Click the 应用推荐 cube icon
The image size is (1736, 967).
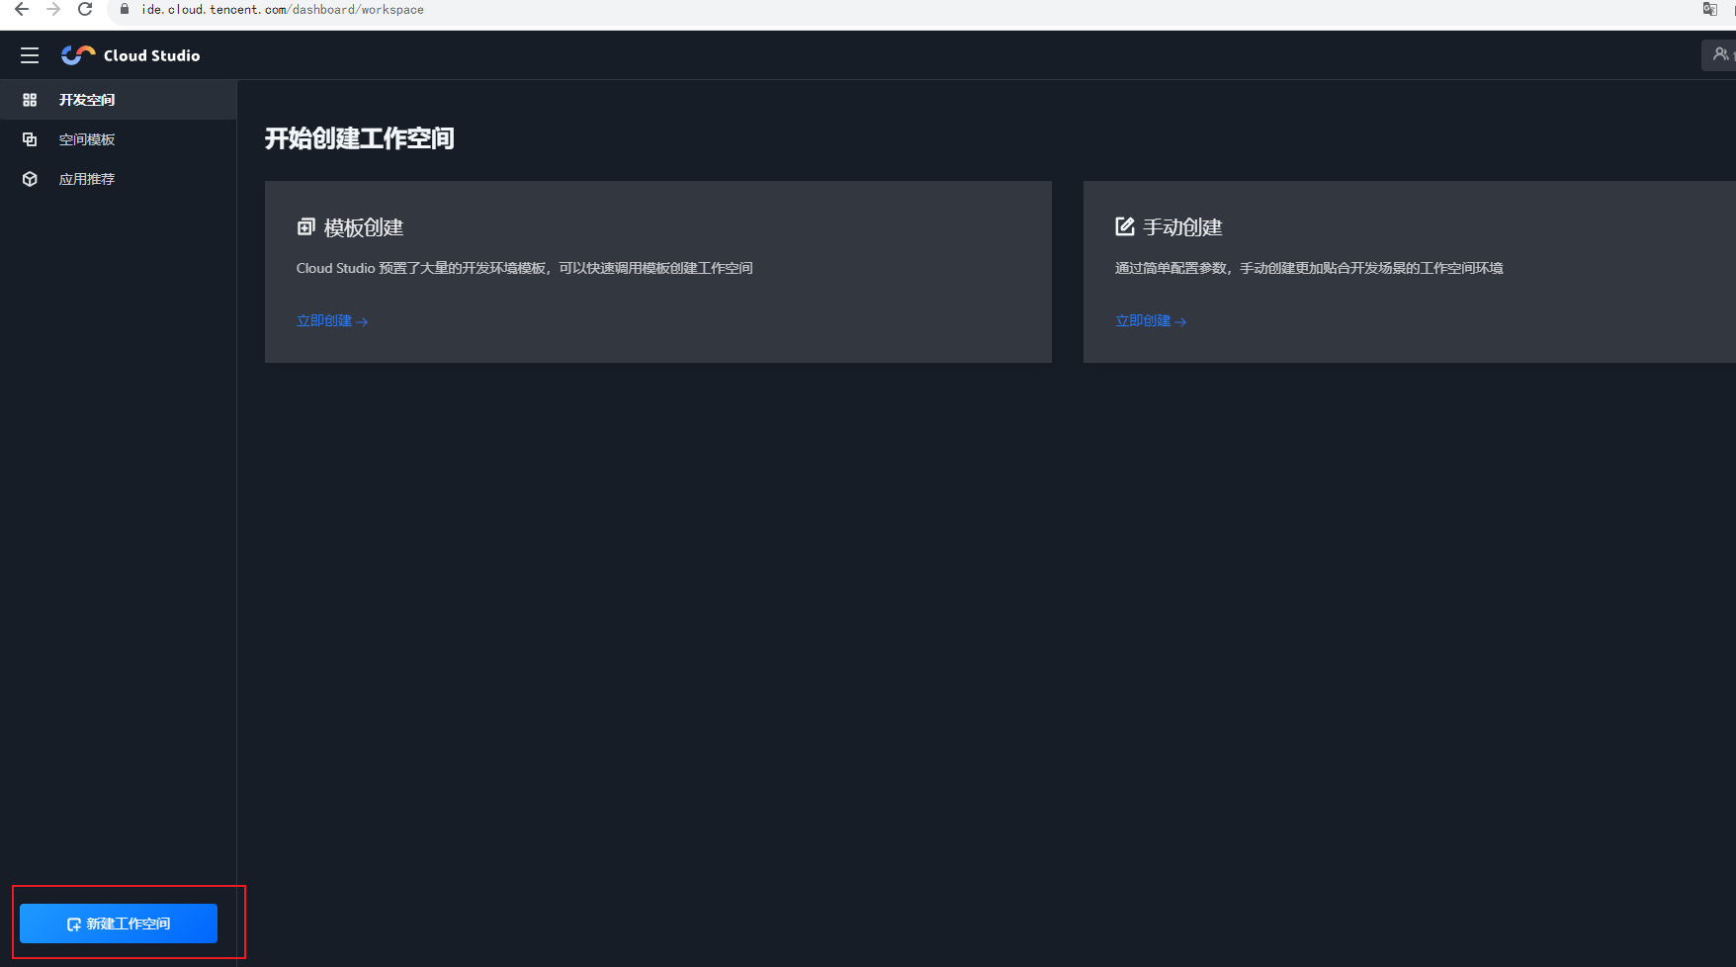(x=30, y=179)
